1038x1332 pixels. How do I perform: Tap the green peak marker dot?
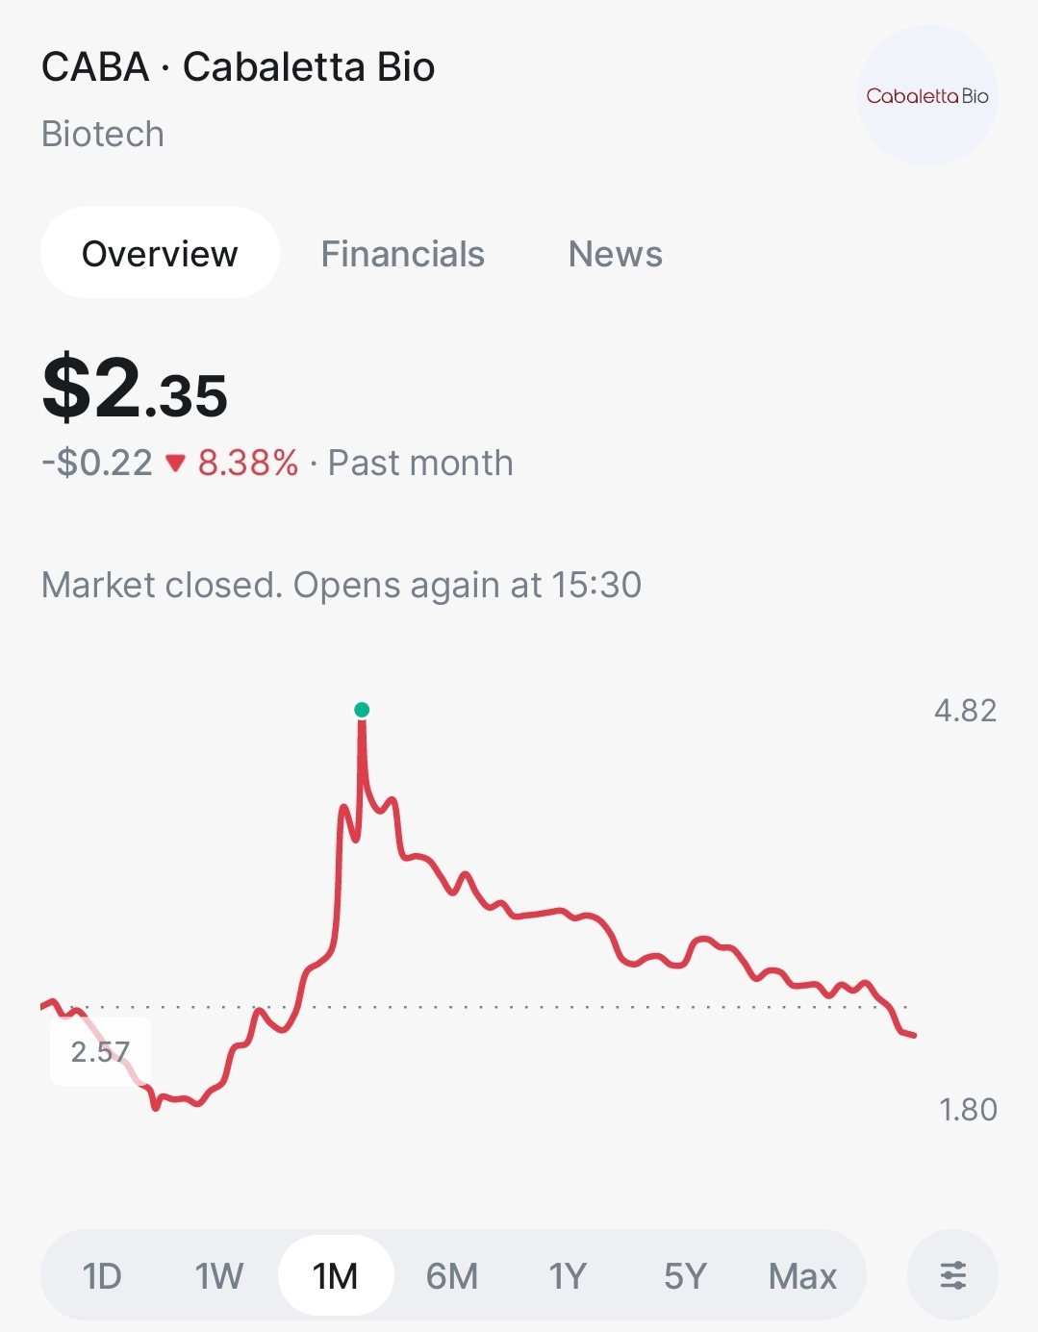[362, 710]
